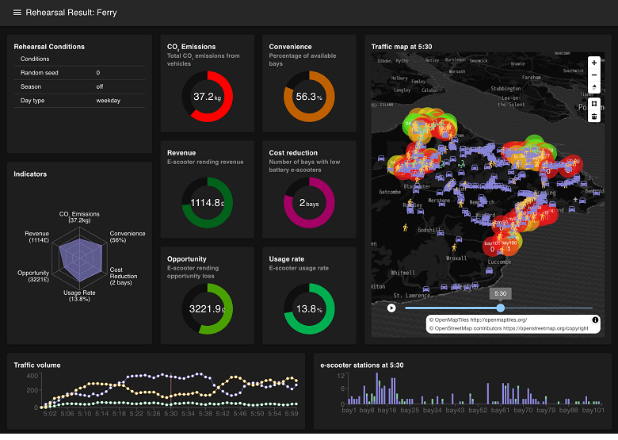Click the CO2 Emissions donut gauge

coord(207,96)
